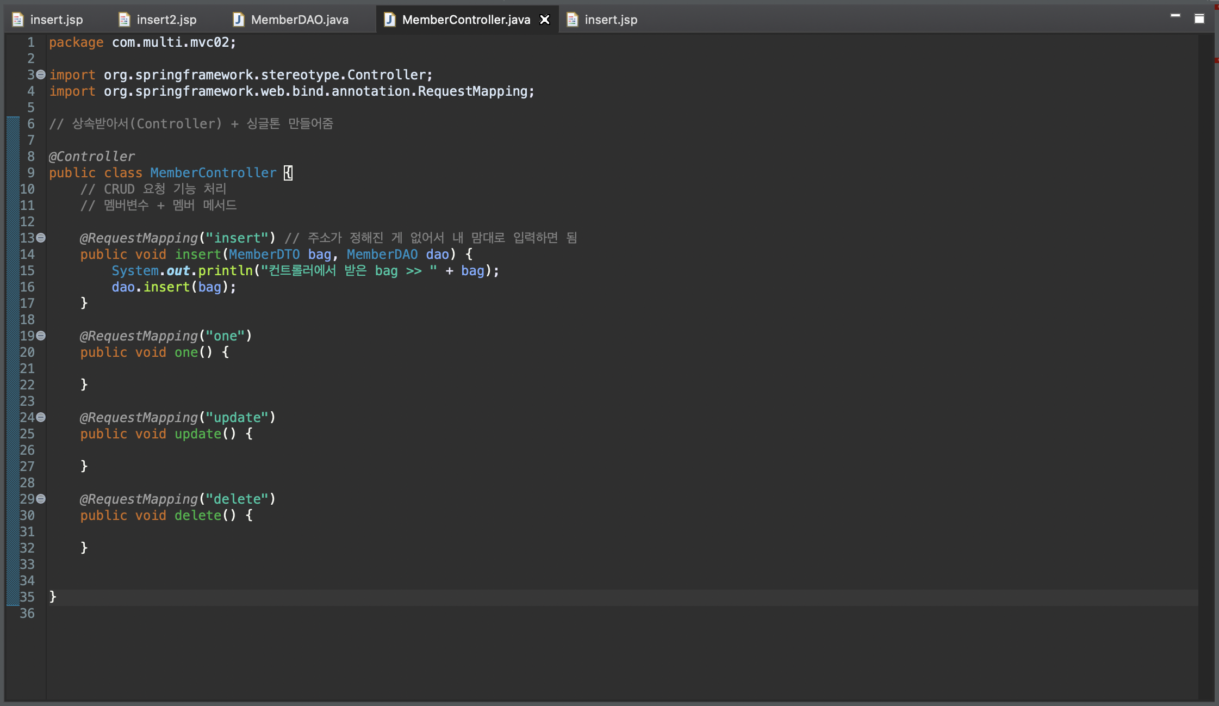The height and width of the screenshot is (706, 1219).
Task: Collapse the import block fold on line 3
Action: [41, 75]
